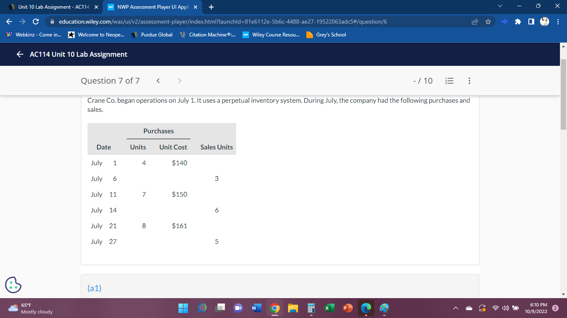Click the back arrow beside AC114 Unit 10 title
The height and width of the screenshot is (318, 567).
pos(20,54)
